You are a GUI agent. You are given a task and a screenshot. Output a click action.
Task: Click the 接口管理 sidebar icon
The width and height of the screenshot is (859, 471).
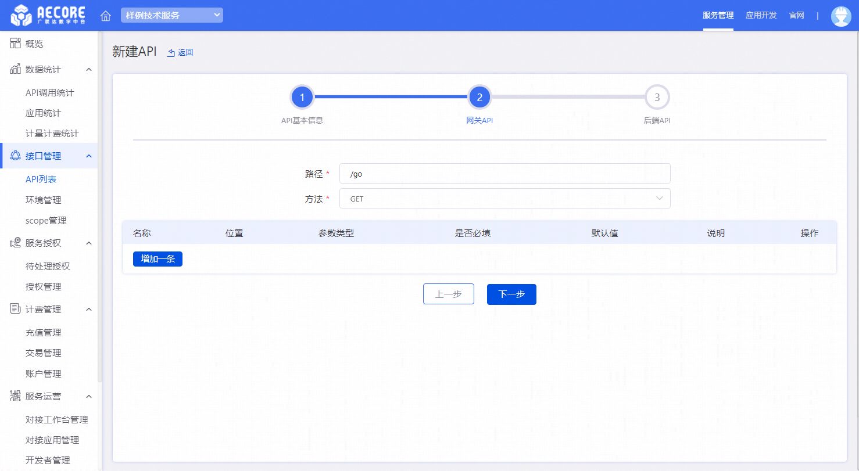tap(16, 156)
